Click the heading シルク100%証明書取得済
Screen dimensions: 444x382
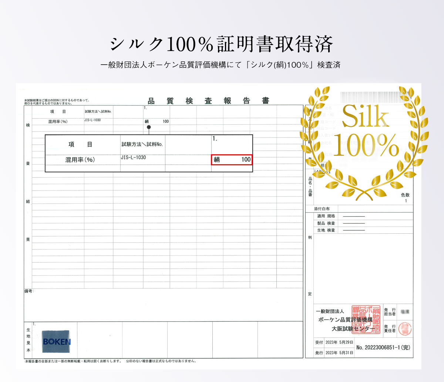(x=221, y=45)
